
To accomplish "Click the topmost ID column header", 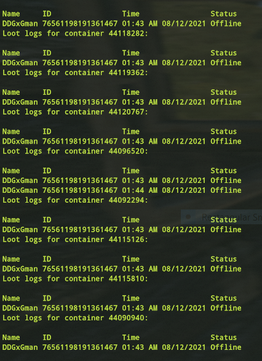I will tap(47, 14).
